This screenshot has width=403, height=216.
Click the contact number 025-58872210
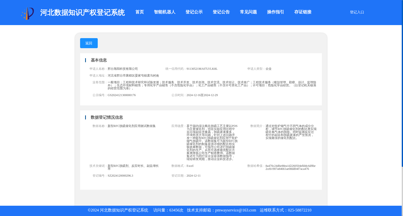click(300, 210)
